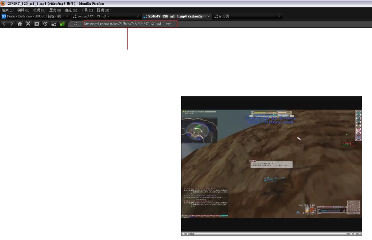The image size is (372, 240).
Task: Click the video seek slider handle
Action: click(x=193, y=233)
